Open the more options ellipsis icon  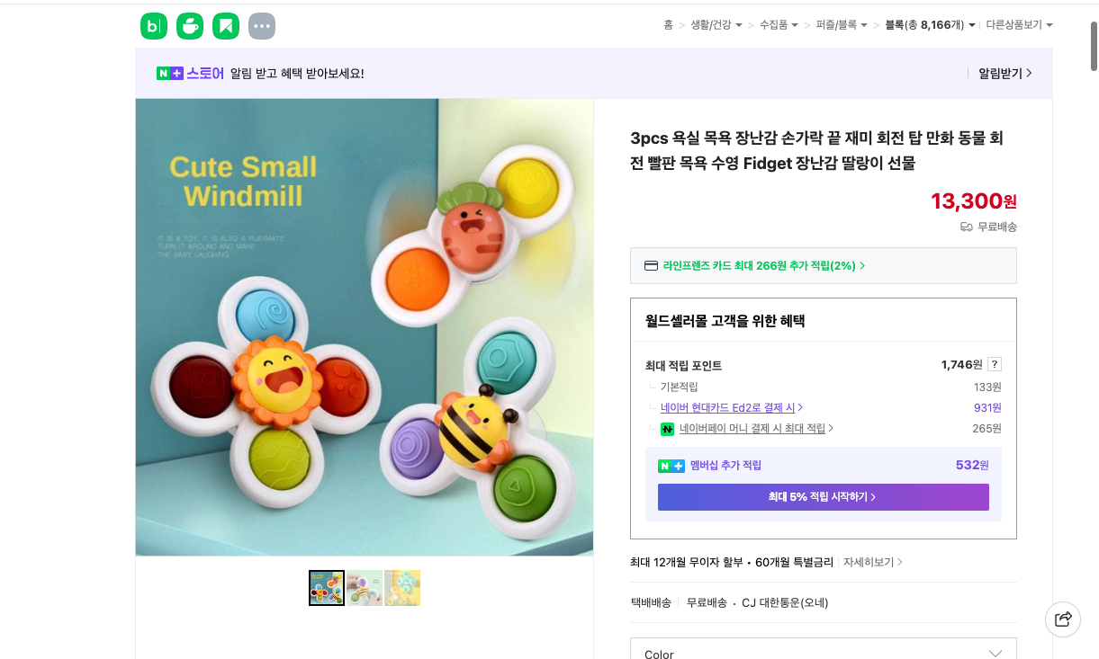[x=262, y=26]
